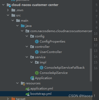99x100 pixels.
Task: Collapse the java source folder
Action: point(18,26)
